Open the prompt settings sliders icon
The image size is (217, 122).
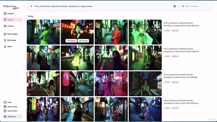pyautogui.click(x=175, y=6)
